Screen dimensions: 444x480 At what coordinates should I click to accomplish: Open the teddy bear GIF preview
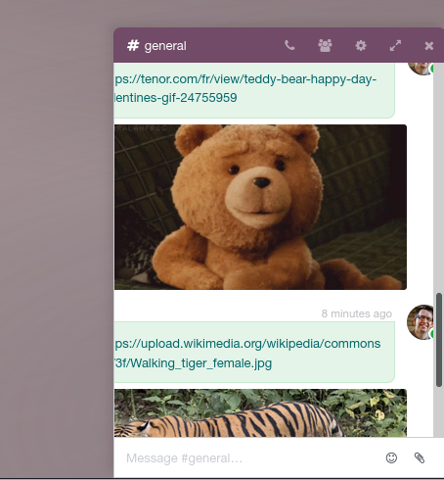click(x=260, y=207)
